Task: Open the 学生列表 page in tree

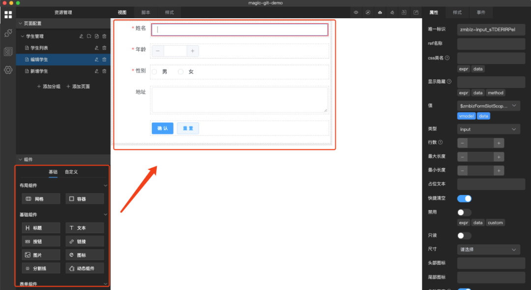Action: click(39, 48)
